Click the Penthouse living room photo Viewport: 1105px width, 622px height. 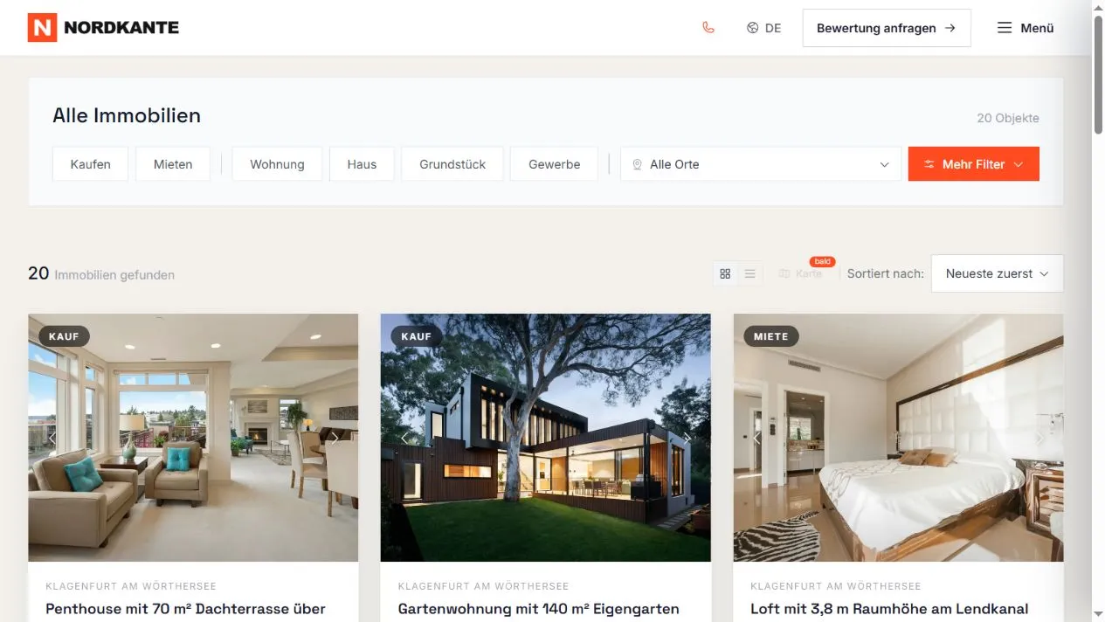tap(193, 438)
